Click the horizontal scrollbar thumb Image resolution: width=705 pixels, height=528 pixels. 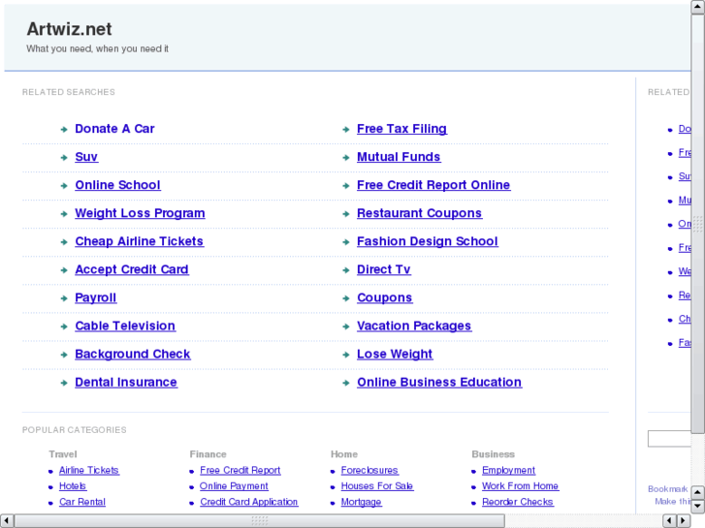[x=258, y=520]
